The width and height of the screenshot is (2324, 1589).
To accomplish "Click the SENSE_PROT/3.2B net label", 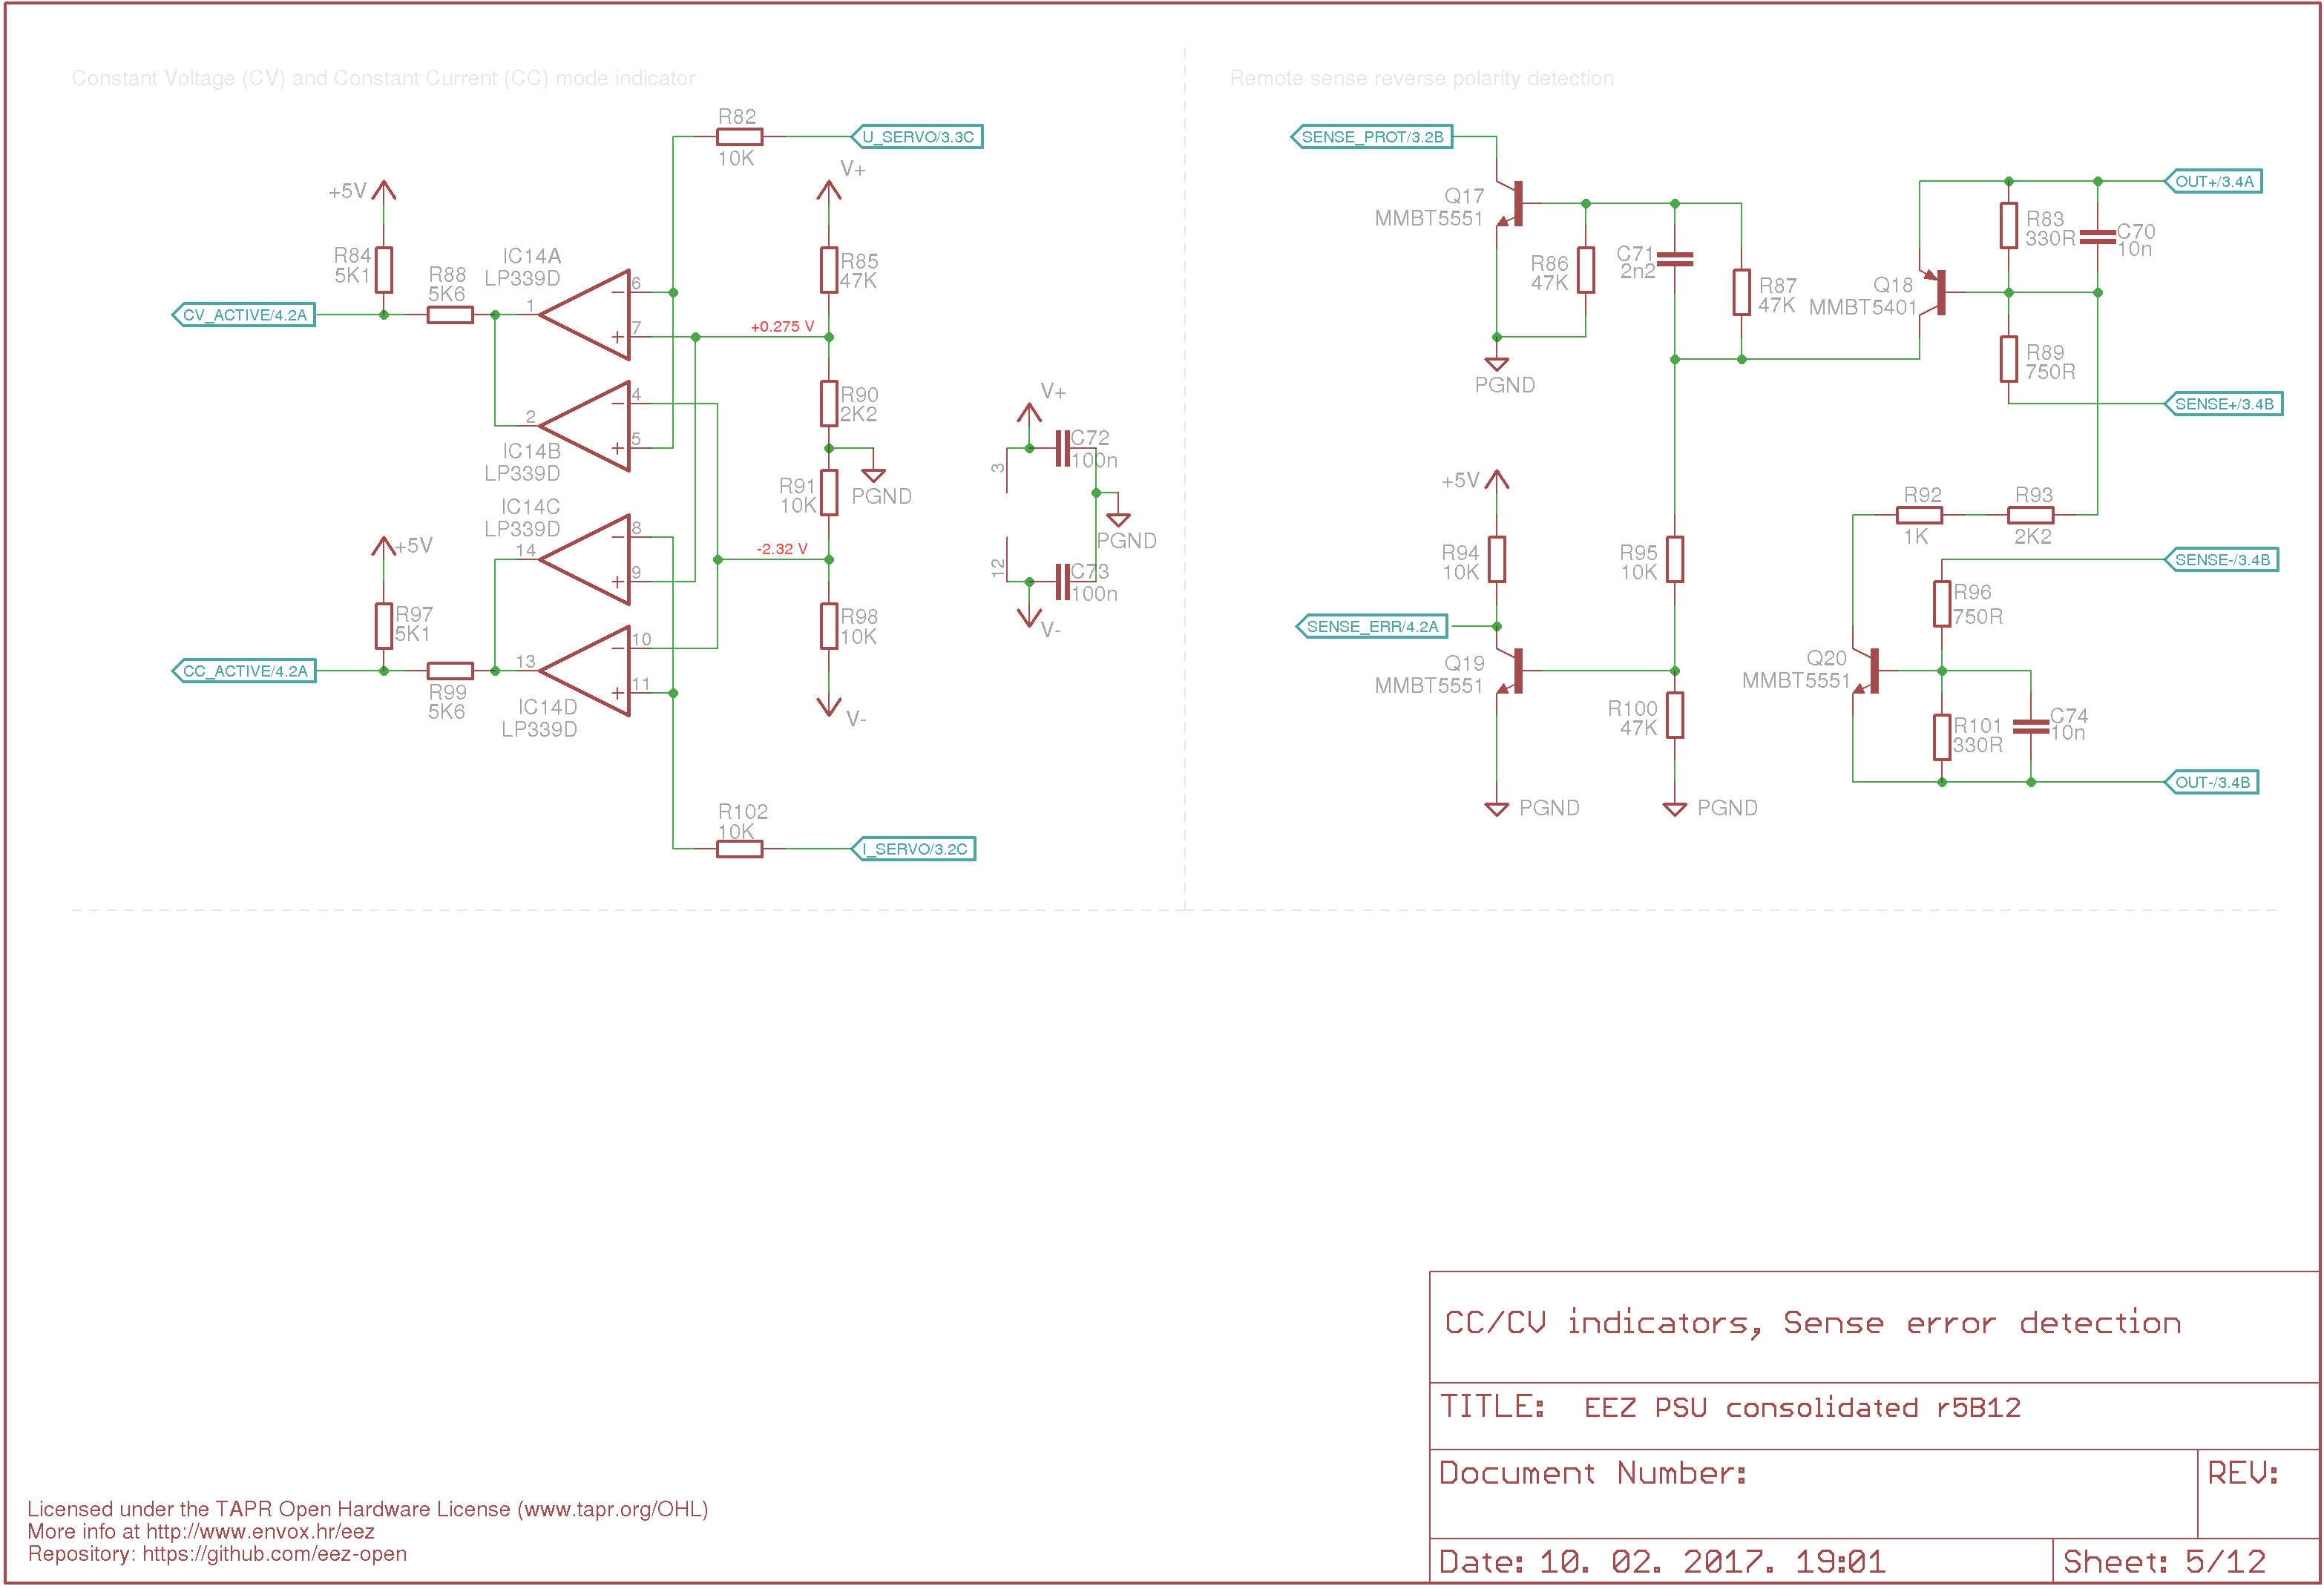I will tap(1372, 137).
